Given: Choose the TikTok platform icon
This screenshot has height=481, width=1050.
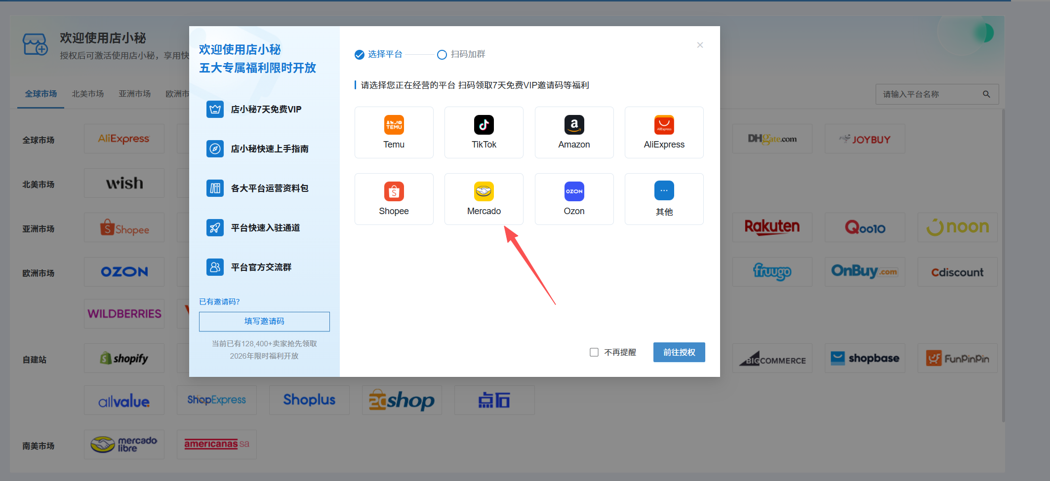Looking at the screenshot, I should pos(484,125).
